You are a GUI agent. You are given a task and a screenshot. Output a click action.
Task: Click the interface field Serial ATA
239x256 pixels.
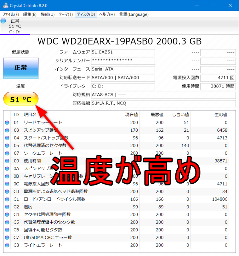point(123,70)
